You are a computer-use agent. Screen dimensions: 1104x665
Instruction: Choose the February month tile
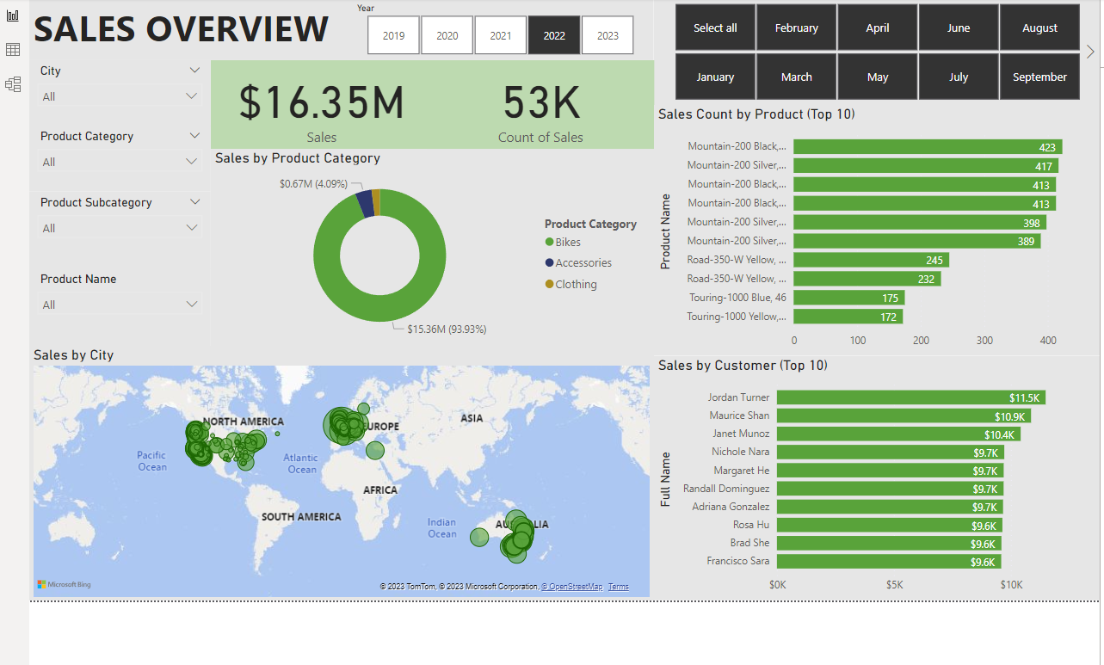point(797,28)
